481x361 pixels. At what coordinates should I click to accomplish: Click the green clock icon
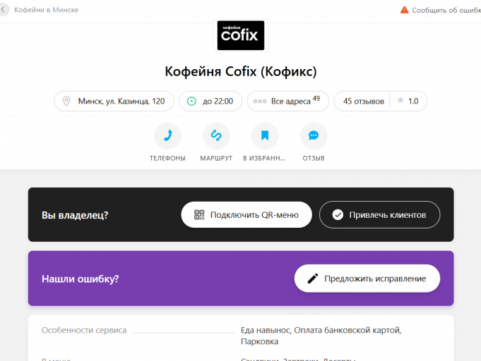pos(191,101)
